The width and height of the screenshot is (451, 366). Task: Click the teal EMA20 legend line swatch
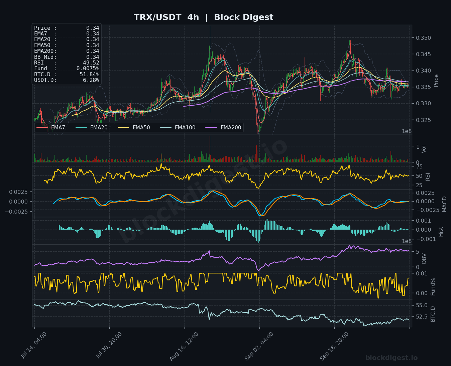point(81,128)
